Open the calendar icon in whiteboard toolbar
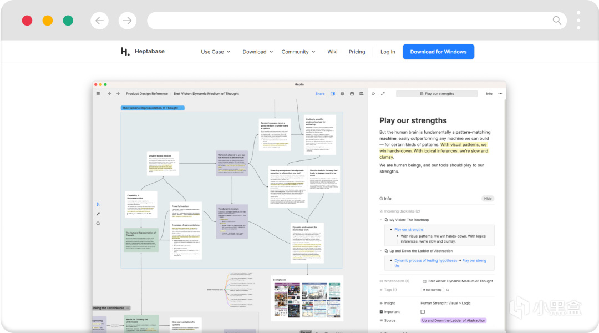The height and width of the screenshot is (333, 599). pos(352,94)
